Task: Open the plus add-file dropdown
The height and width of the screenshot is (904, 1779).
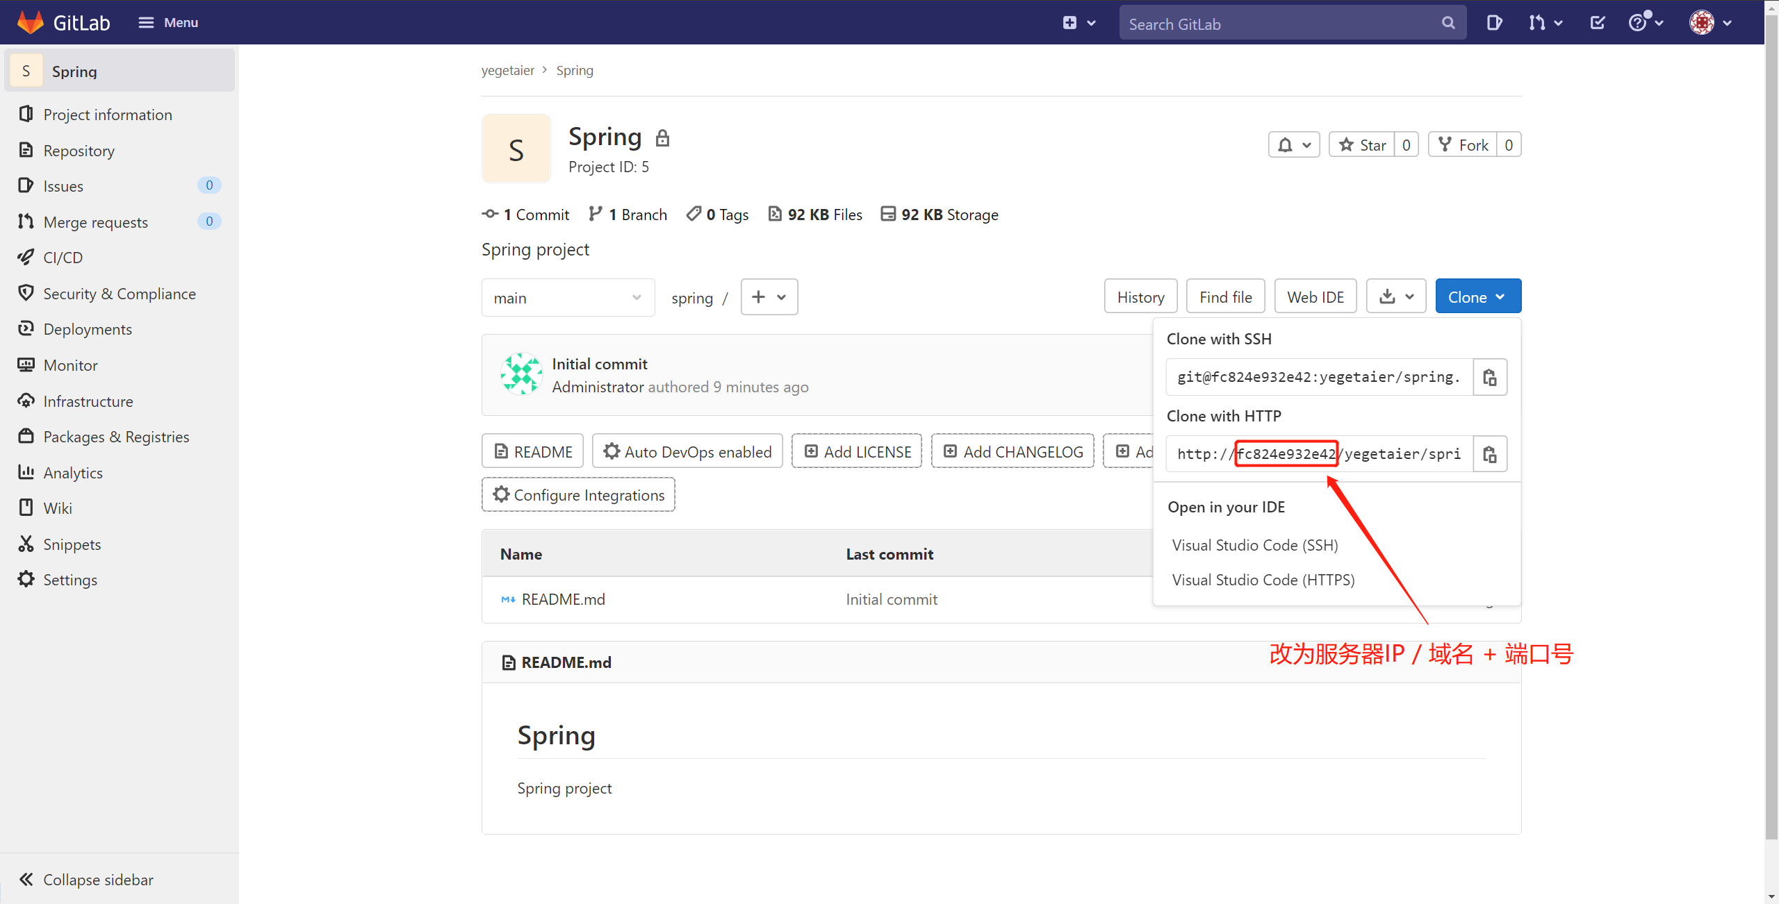Action: pos(769,297)
